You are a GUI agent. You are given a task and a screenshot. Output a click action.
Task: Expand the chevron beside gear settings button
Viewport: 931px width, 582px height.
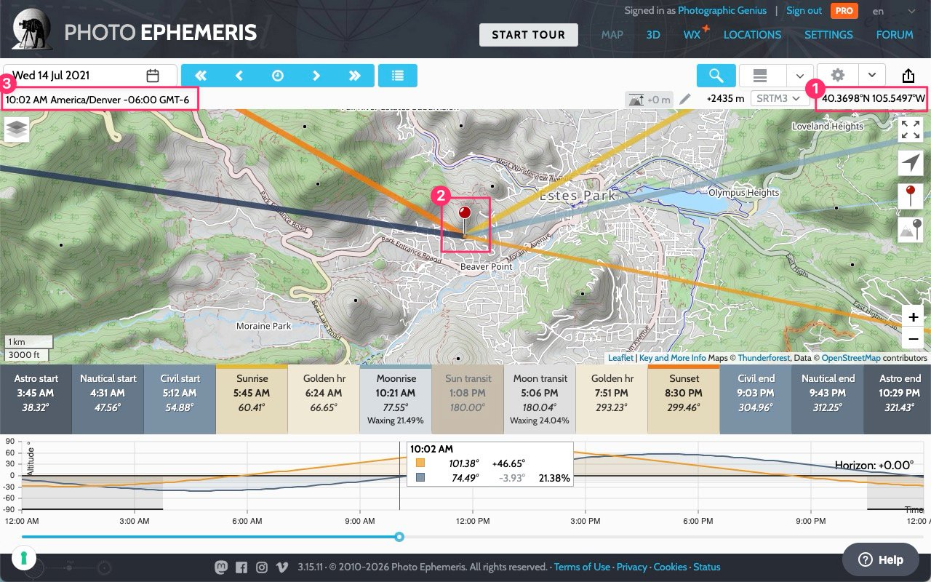coord(871,76)
